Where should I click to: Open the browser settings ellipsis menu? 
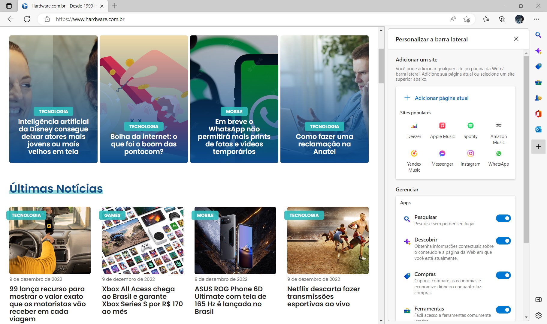pyautogui.click(x=537, y=19)
